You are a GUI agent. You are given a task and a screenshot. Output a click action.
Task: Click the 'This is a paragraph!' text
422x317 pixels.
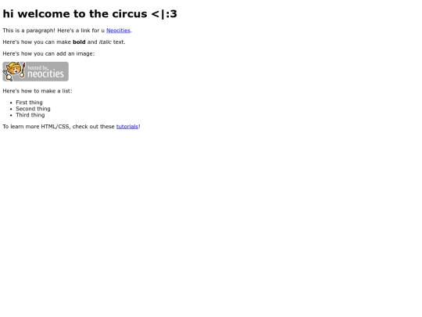click(29, 31)
